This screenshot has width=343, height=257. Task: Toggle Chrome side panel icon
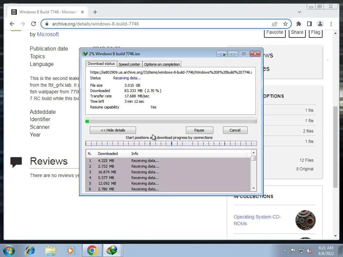tap(309, 24)
